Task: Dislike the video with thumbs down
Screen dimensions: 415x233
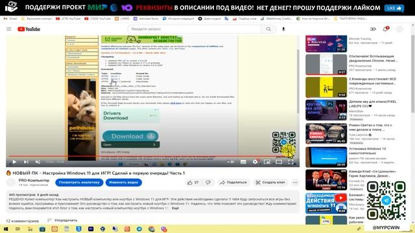Action: pos(208,183)
